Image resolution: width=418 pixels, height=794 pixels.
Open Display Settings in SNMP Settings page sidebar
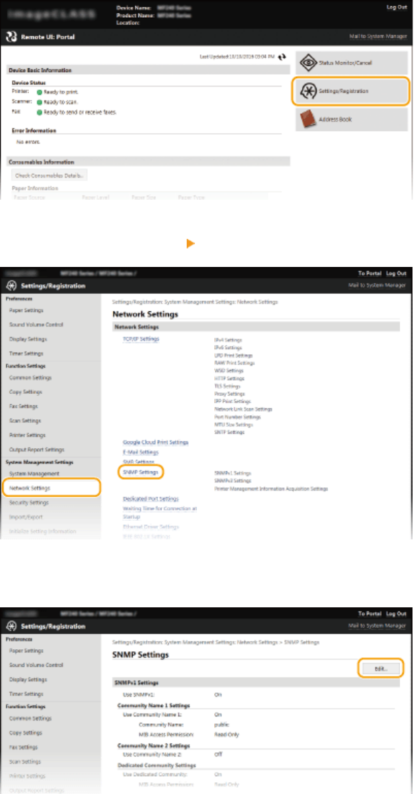[28, 679]
